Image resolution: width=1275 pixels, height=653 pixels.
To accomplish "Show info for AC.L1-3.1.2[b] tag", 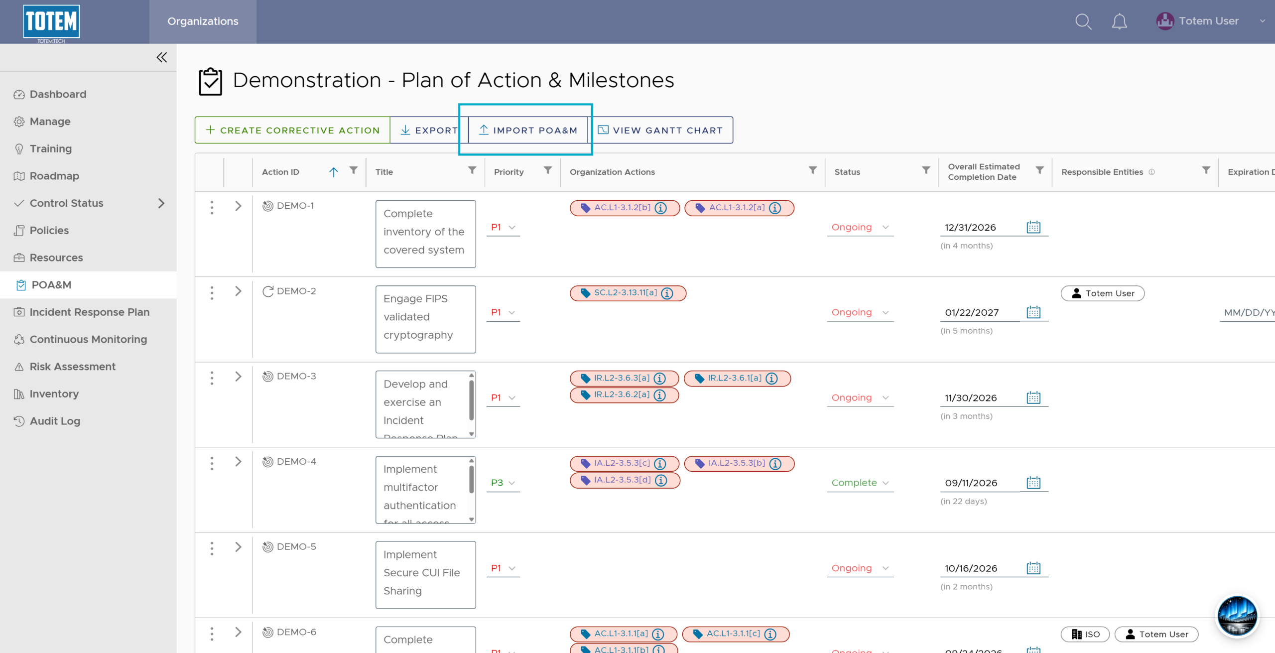I will pyautogui.click(x=660, y=208).
